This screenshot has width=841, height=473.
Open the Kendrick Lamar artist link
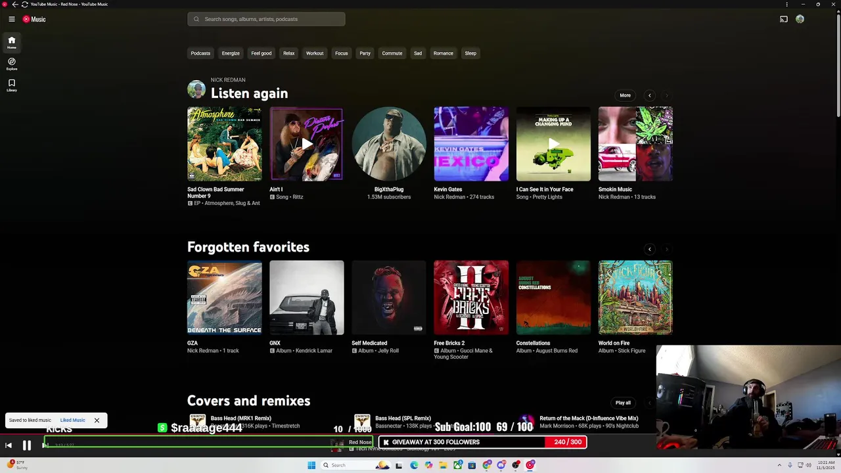pos(313,351)
